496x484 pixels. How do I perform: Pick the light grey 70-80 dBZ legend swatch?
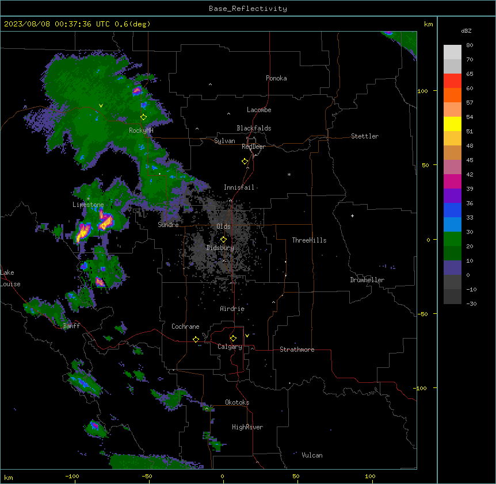point(452,52)
